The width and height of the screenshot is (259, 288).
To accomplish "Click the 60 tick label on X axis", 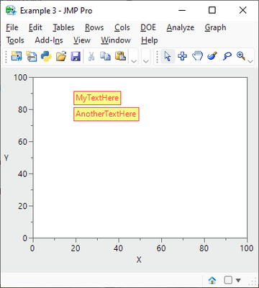I will [x=161, y=248].
